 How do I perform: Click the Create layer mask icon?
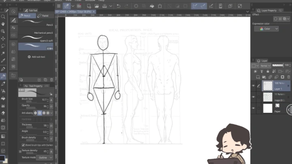[x=283, y=77]
